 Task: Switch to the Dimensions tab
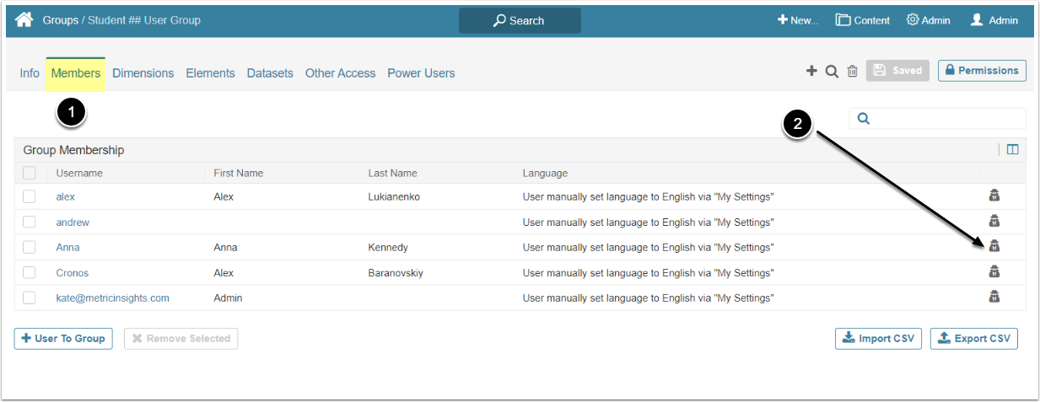(x=143, y=73)
